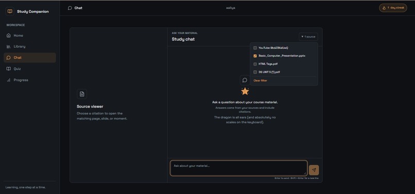Check the YouTube 9bdJ3KaUwQ source checkbox

255,48
